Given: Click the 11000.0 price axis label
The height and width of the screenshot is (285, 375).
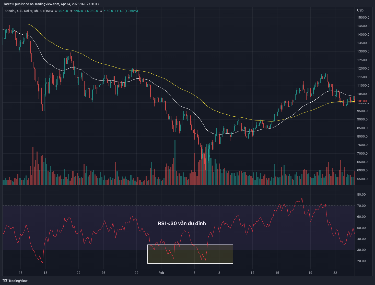Looking at the screenshot, I should [x=363, y=86].
